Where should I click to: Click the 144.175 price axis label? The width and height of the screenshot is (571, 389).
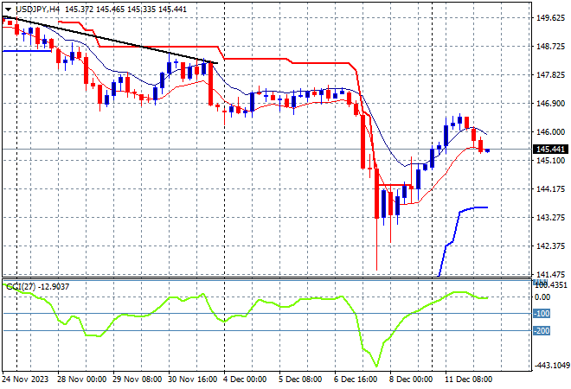(550, 188)
